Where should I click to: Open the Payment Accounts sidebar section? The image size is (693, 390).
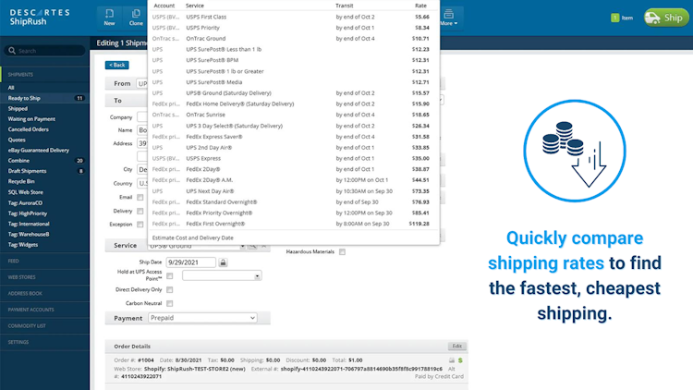tap(30, 310)
